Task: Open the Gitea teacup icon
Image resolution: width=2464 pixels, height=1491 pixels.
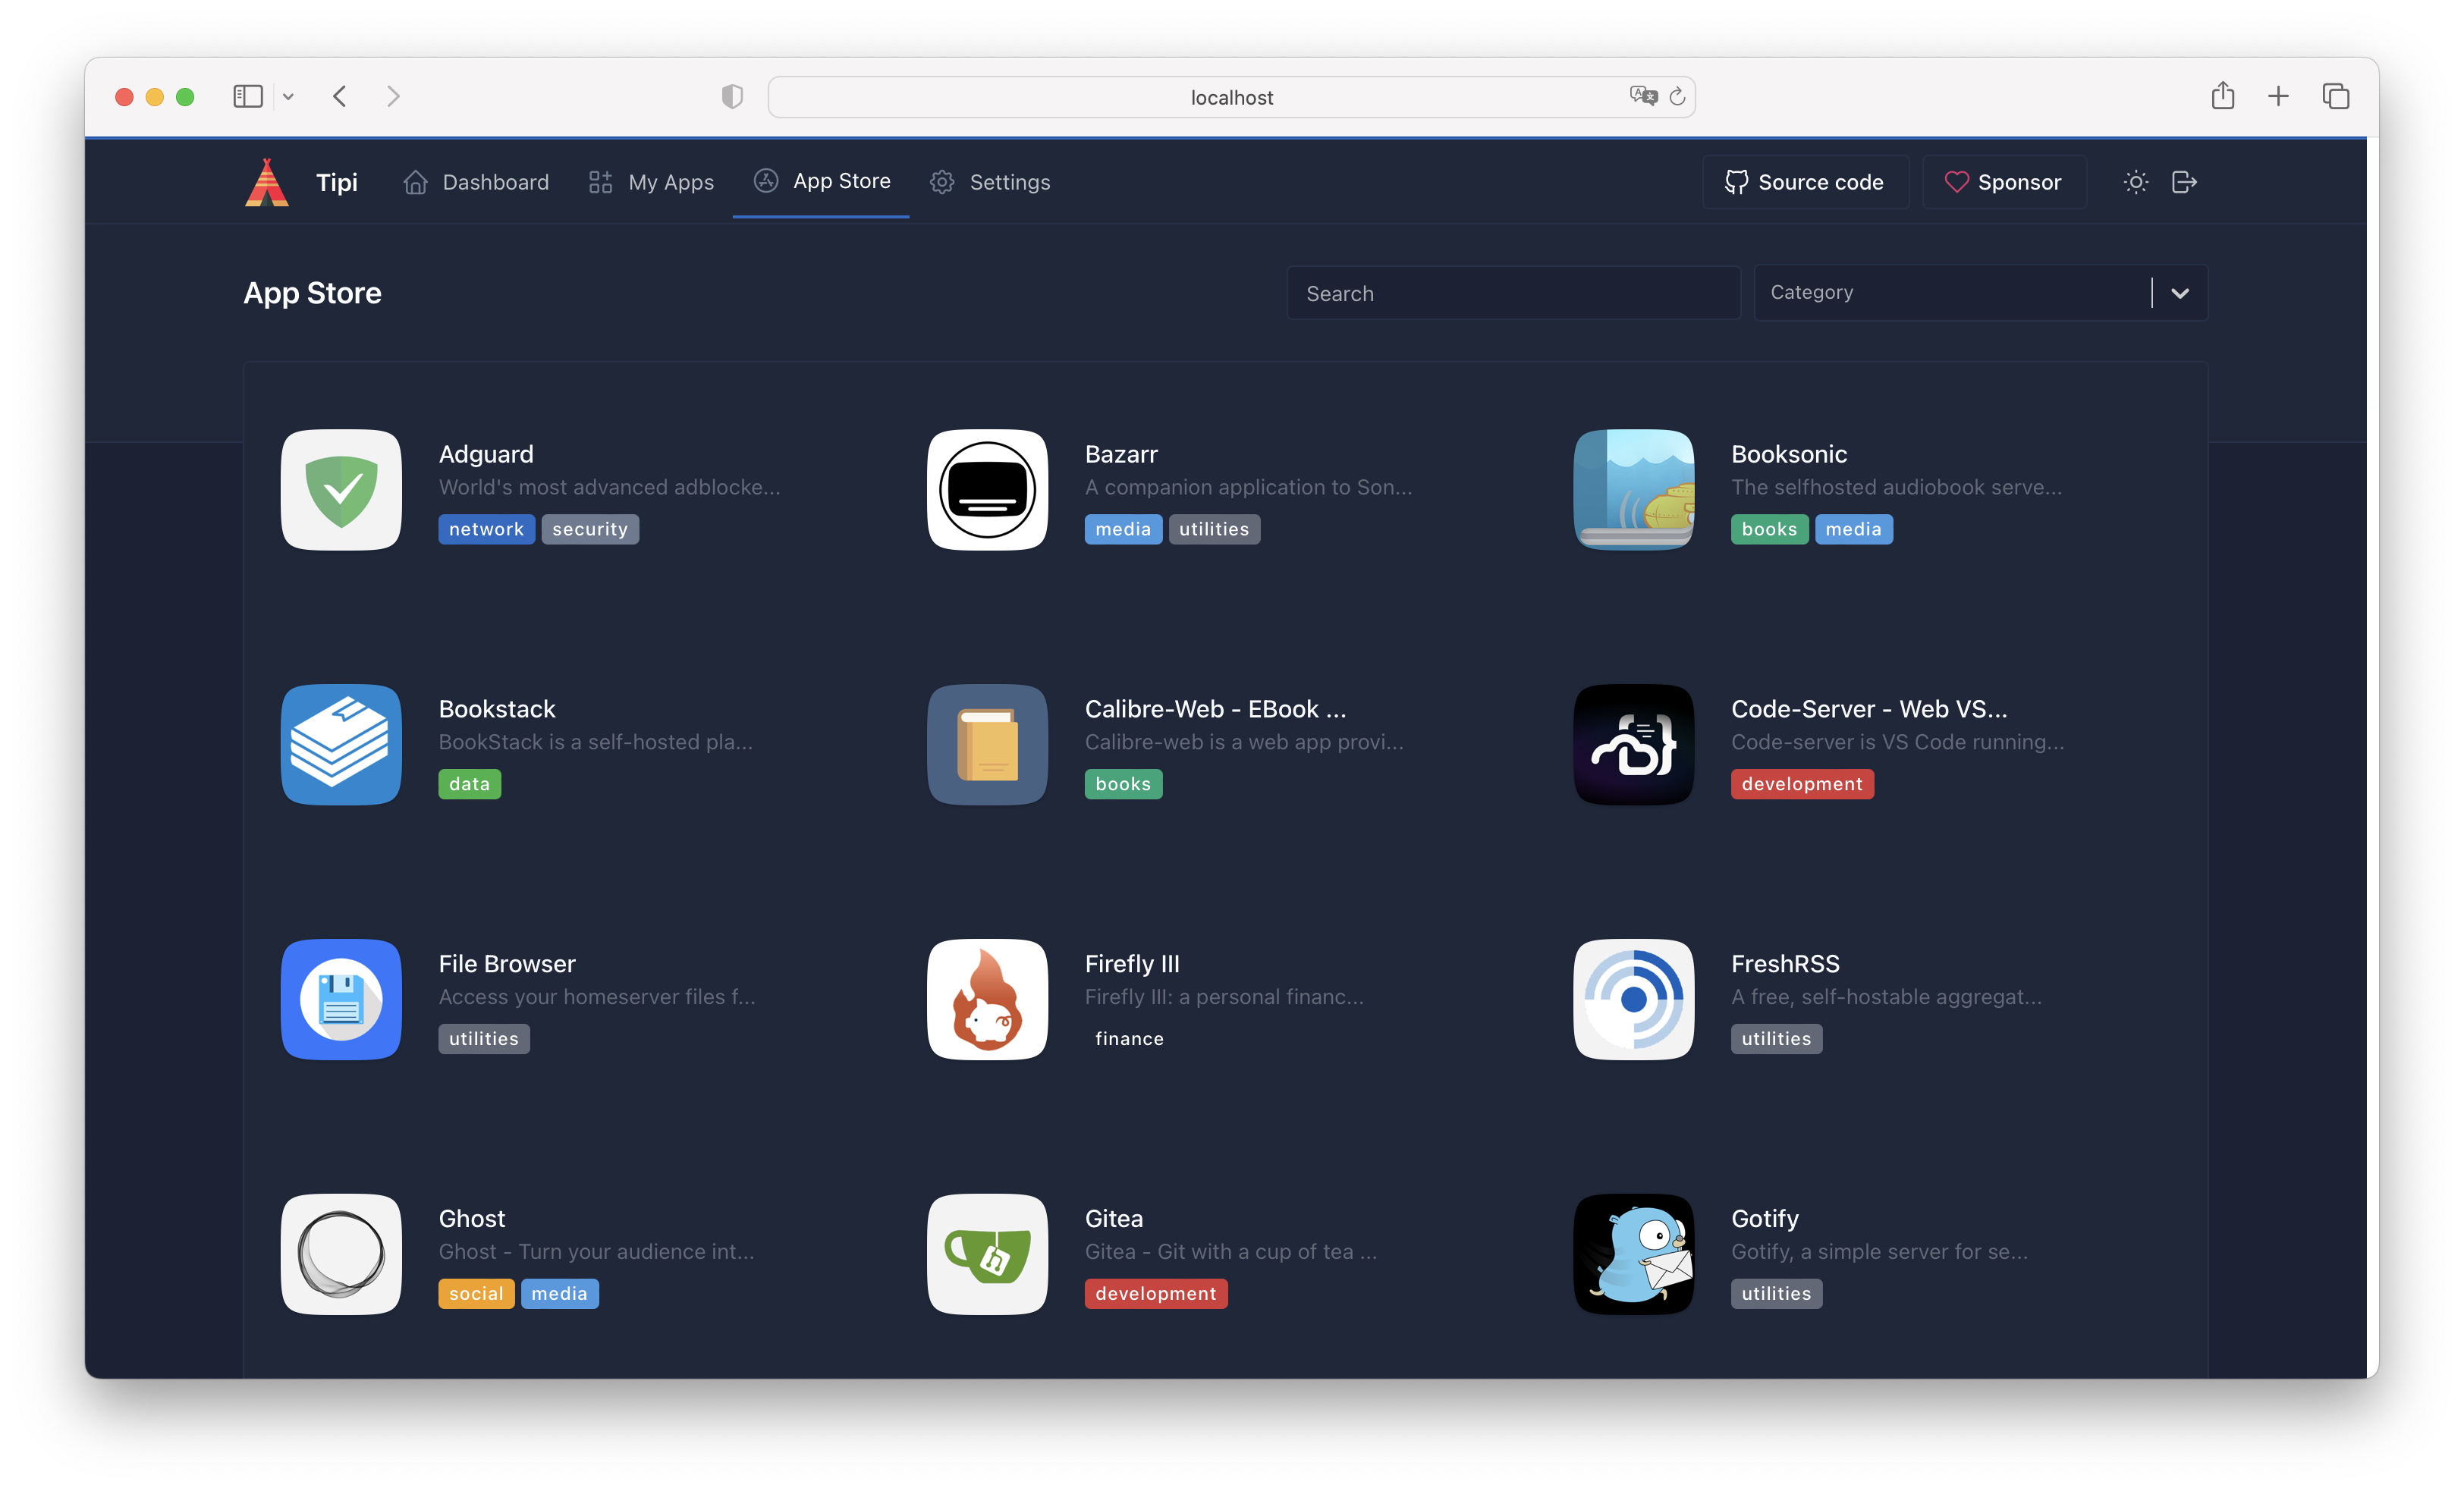Action: (987, 1254)
